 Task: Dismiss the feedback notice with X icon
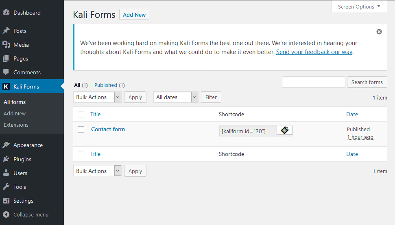(x=379, y=32)
